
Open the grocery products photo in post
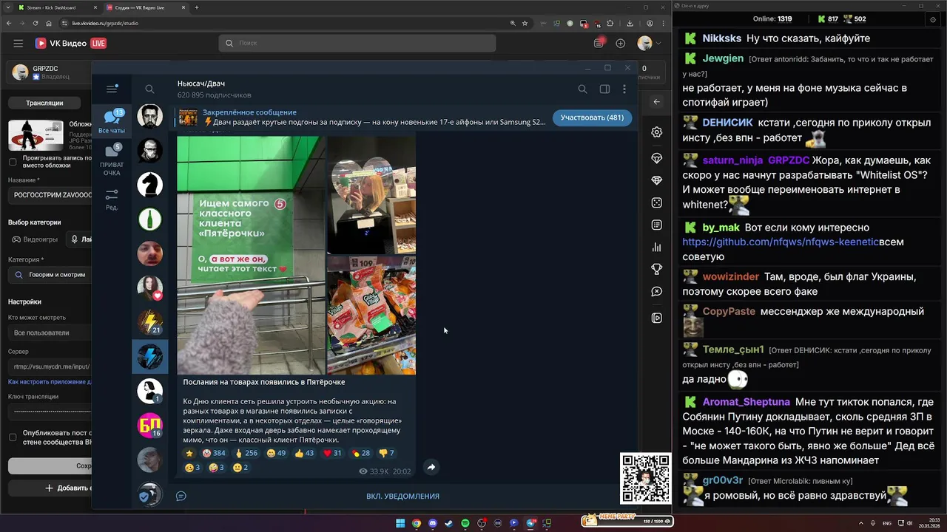(x=371, y=316)
